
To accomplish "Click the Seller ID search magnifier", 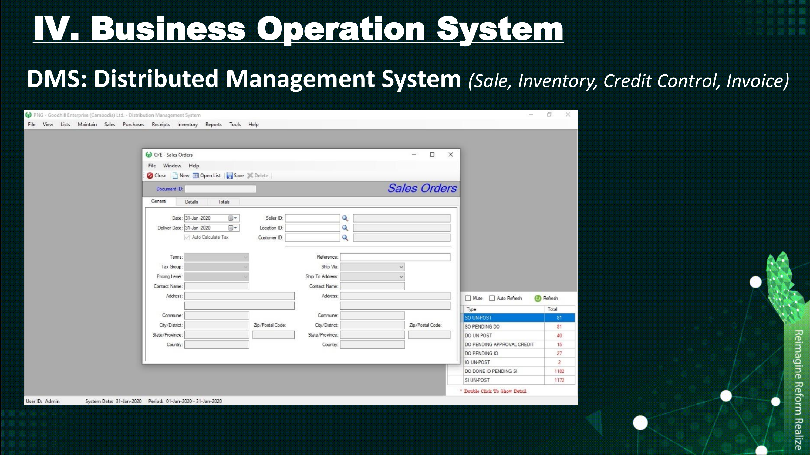I will coord(345,218).
